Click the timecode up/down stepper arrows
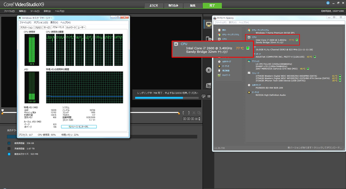This screenshot has width=346, height=189. 199,119
